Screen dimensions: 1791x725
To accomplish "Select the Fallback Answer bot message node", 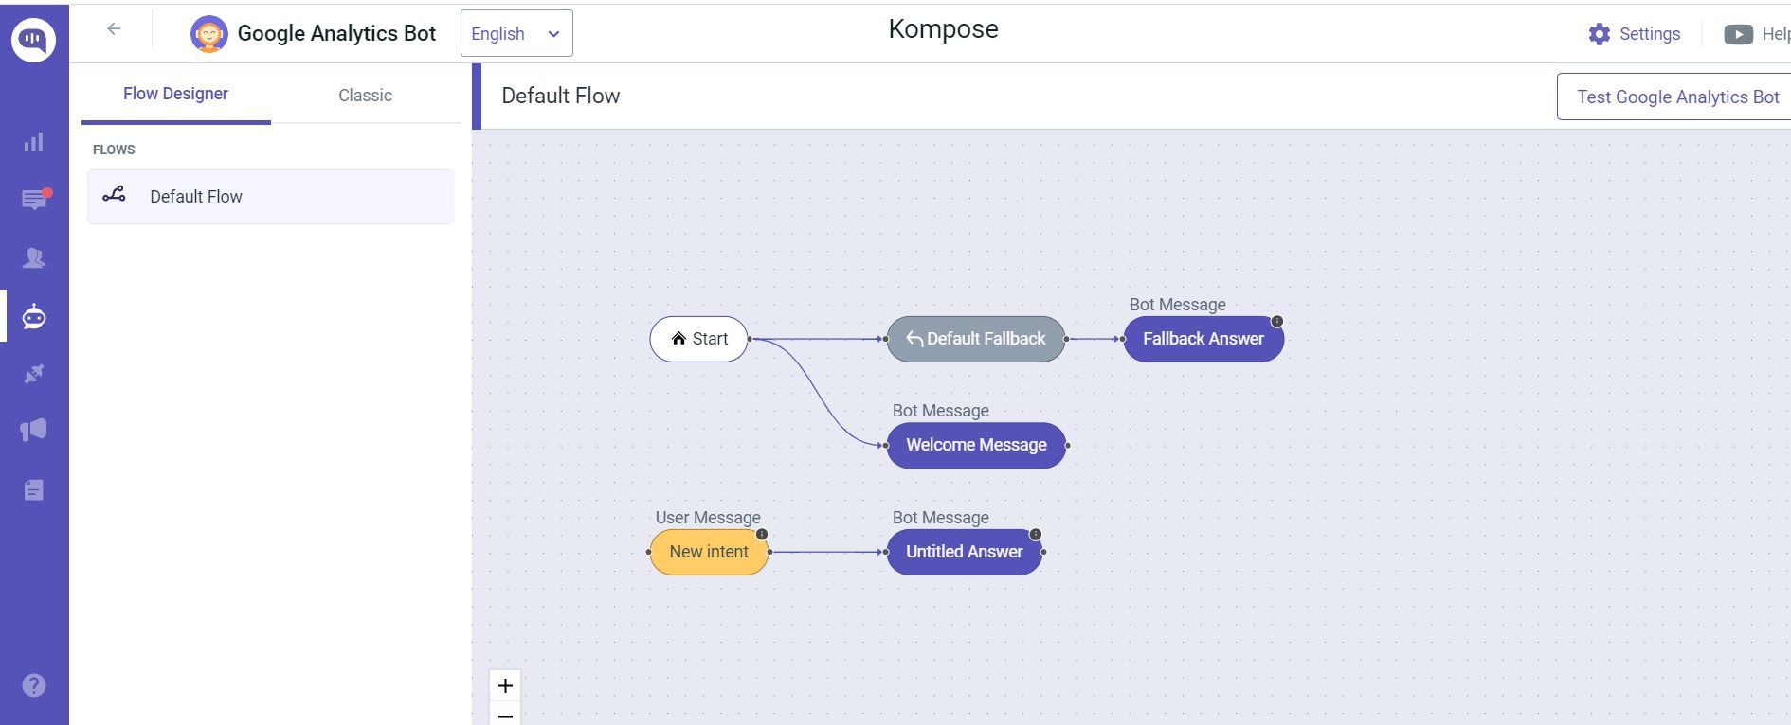I will click(x=1203, y=339).
